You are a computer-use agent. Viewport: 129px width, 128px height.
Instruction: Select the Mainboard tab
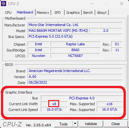click(25, 12)
